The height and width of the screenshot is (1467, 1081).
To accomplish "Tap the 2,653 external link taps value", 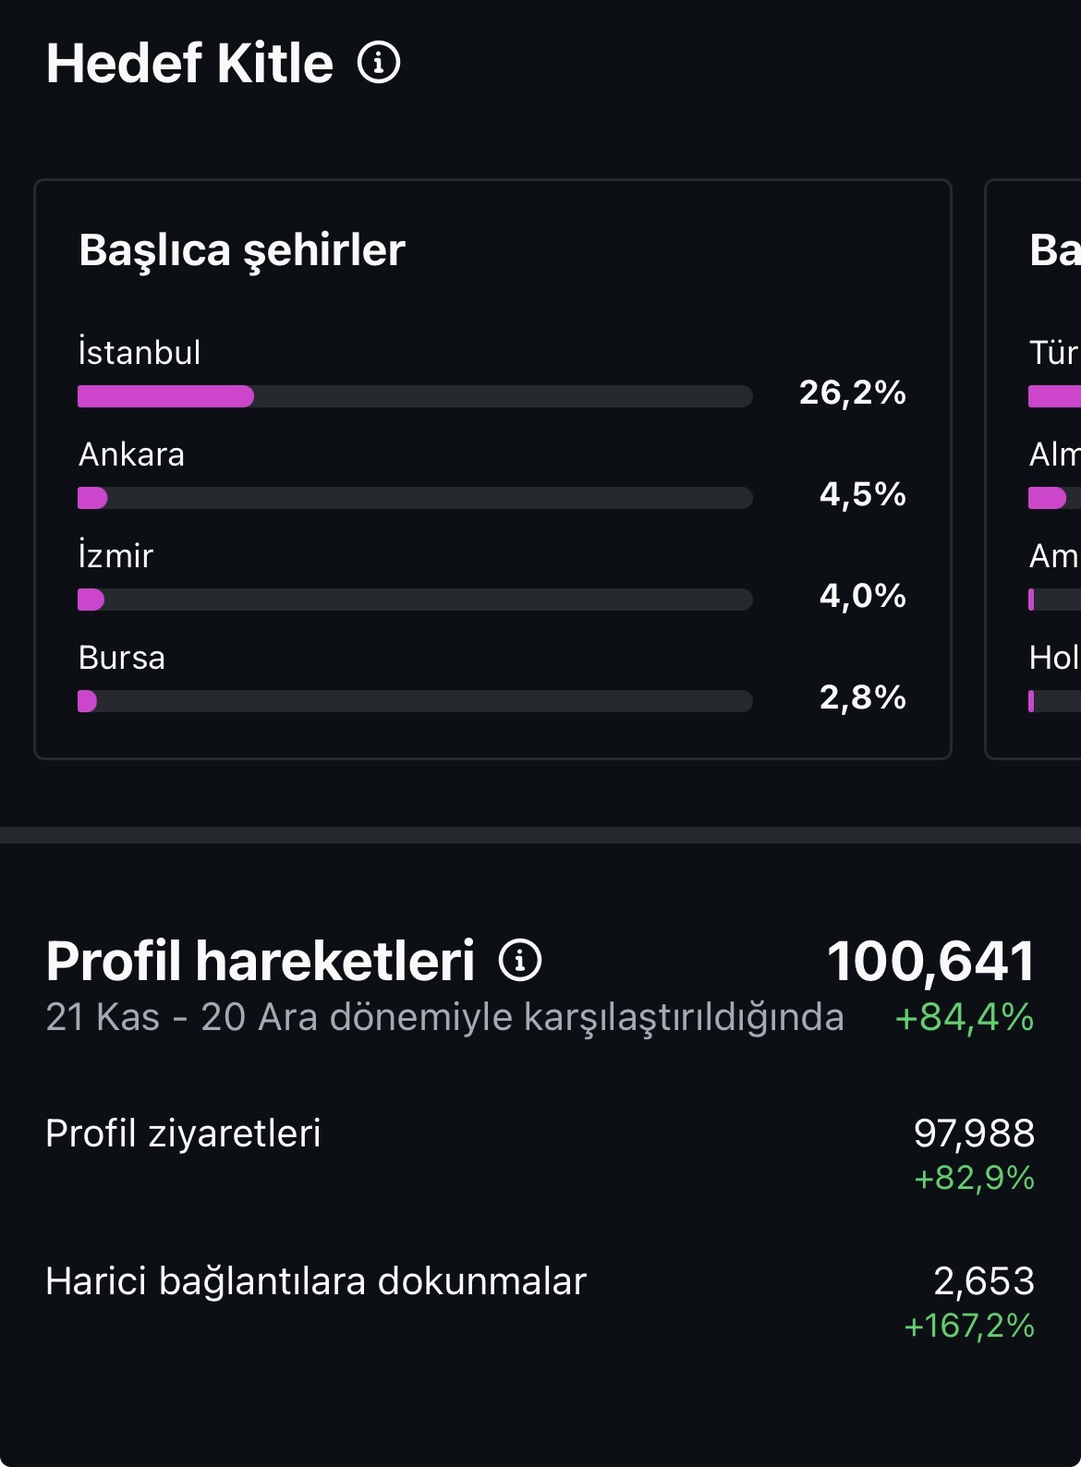I will click(x=984, y=1280).
